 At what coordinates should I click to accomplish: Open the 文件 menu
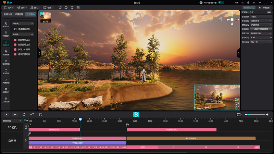click(10, 7)
